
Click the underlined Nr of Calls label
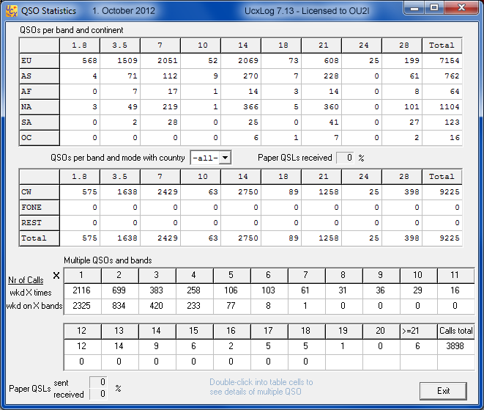click(x=24, y=281)
